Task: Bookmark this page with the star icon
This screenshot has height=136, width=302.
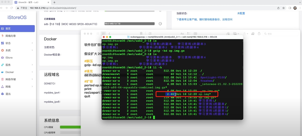Action: tap(283, 8)
